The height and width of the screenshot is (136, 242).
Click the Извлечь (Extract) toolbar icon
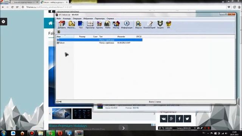[x=71, y=25]
